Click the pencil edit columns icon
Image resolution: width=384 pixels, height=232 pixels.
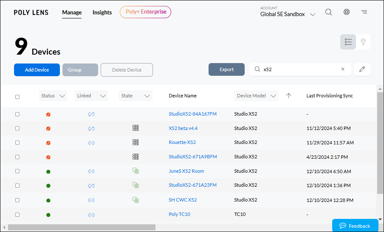click(x=362, y=69)
